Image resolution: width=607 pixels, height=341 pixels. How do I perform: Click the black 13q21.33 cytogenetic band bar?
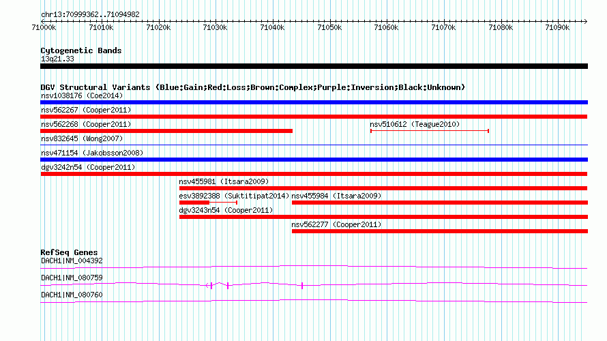pos(314,66)
